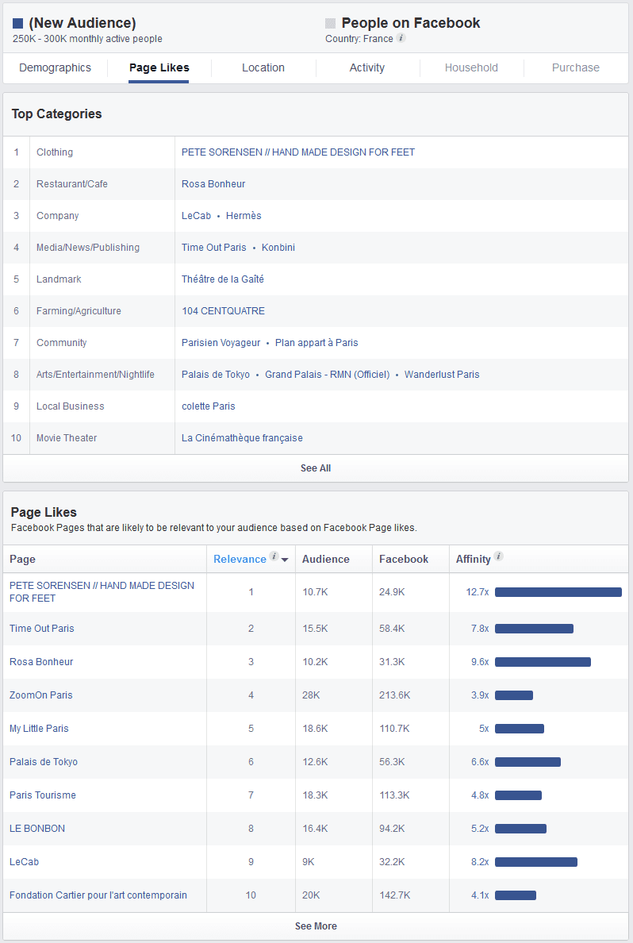The width and height of the screenshot is (633, 943).
Task: Click the 8.2x affinity bar for LeCab
Action: coord(536,862)
